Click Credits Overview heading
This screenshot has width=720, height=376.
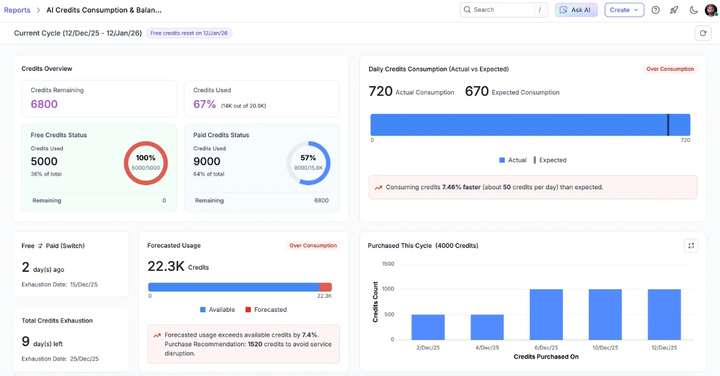47,69
